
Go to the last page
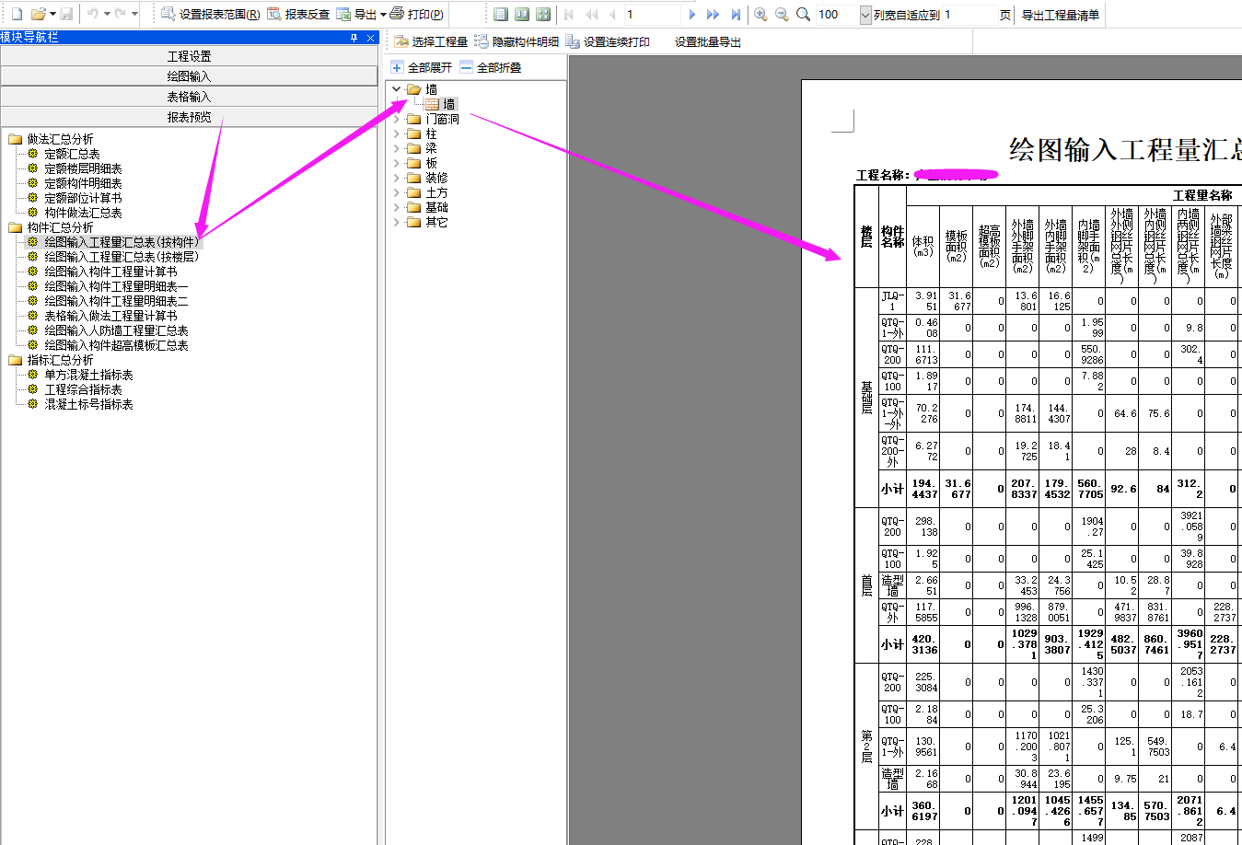point(736,14)
